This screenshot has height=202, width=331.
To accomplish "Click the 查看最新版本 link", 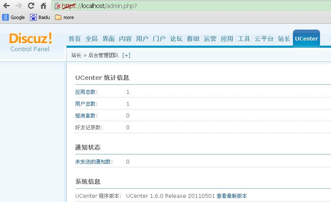I will pos(232,196).
